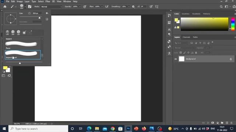Click the brush angle value field
Image resolution: width=236 pixels, height=132 pixels.
click(143, 7)
